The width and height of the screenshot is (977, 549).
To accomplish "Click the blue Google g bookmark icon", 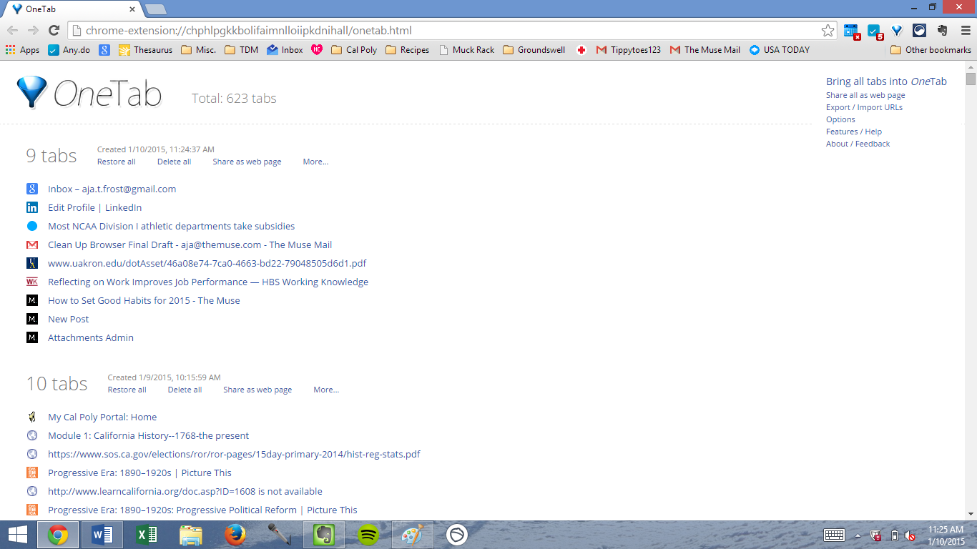I will (104, 50).
